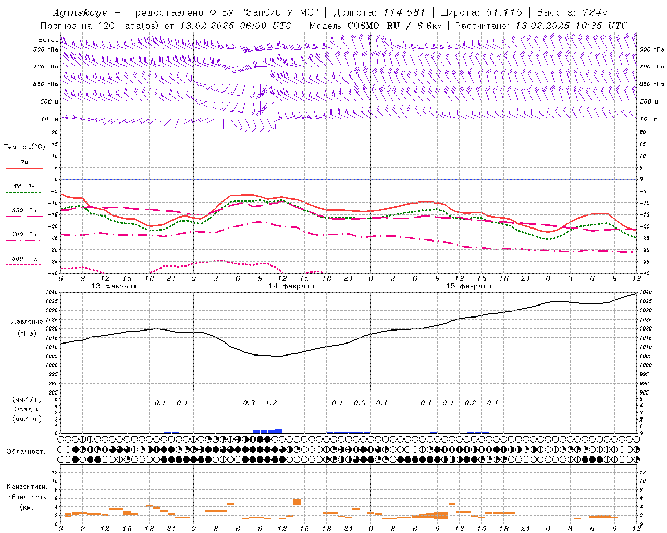667x533 pixels.
Task: Click the Тем-ра(°C) temperature panel label
Action: coord(24,147)
